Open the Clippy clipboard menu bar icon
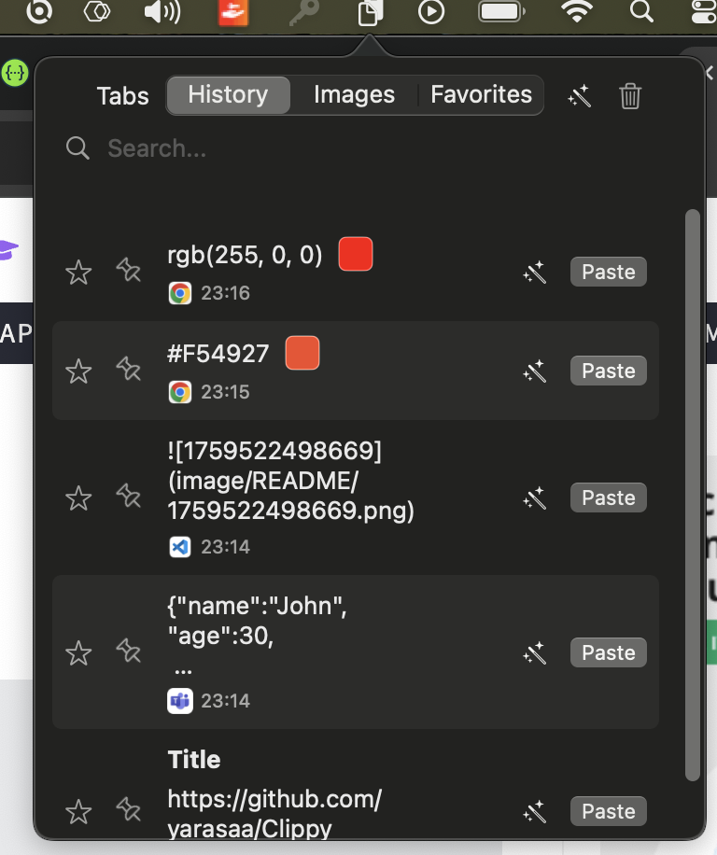Image resolution: width=717 pixels, height=855 pixels. 371,12
